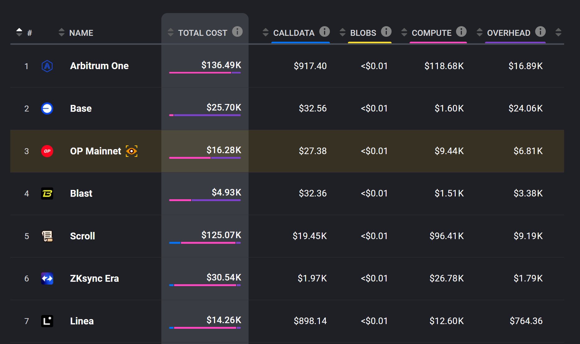Click the COMPUTE column header
Image resolution: width=580 pixels, height=344 pixels.
pyautogui.click(x=431, y=33)
